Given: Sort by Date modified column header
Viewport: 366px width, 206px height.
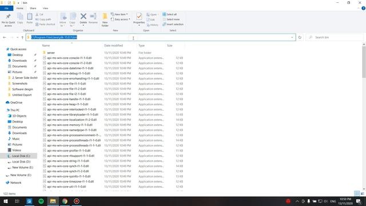Looking at the screenshot, I should pos(113,46).
